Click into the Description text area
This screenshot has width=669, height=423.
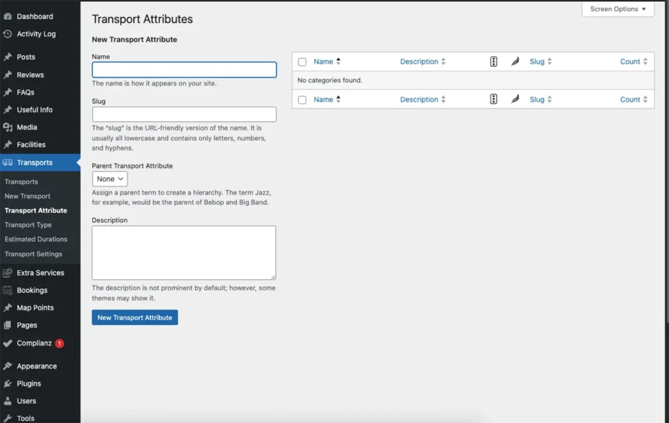pyautogui.click(x=184, y=253)
